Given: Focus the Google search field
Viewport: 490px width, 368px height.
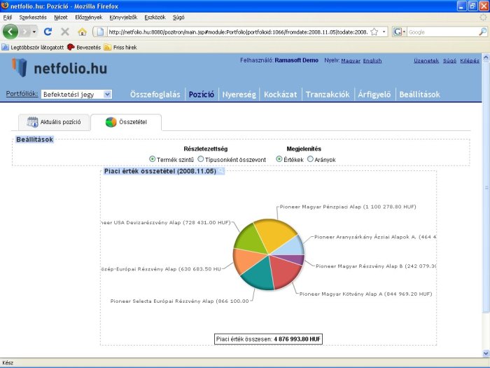Looking at the screenshot, I should pos(442,32).
